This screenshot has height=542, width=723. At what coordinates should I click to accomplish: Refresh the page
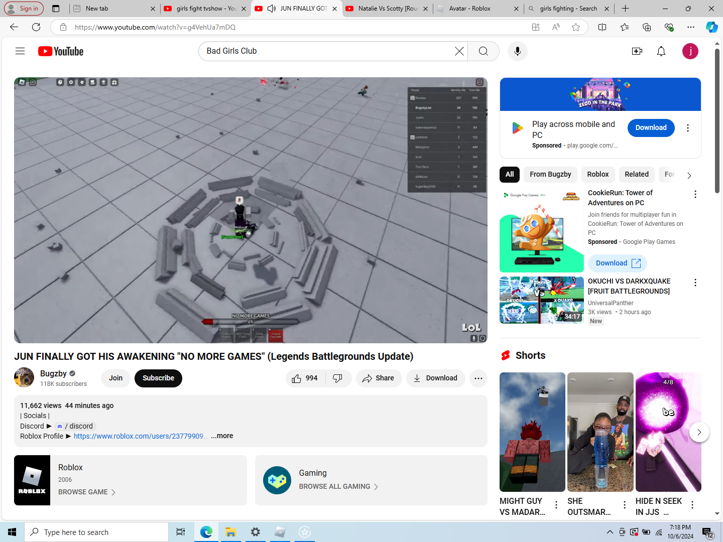pos(36,27)
